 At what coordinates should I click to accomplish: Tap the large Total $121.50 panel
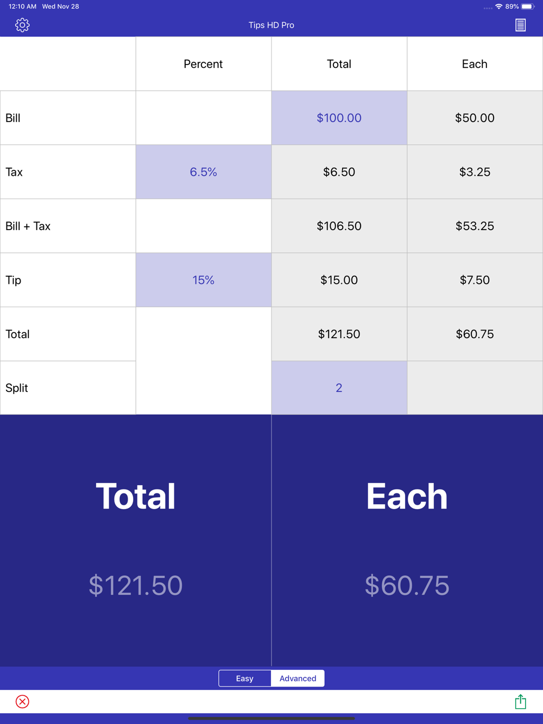(136, 541)
